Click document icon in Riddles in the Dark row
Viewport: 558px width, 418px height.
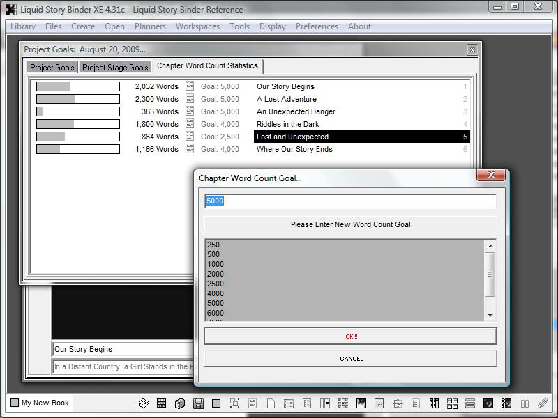point(190,124)
